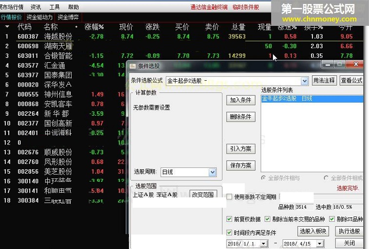The height and width of the screenshot is (249, 369).
Task: Open the 条件选股公式 dropdown
Action: pos(305,81)
